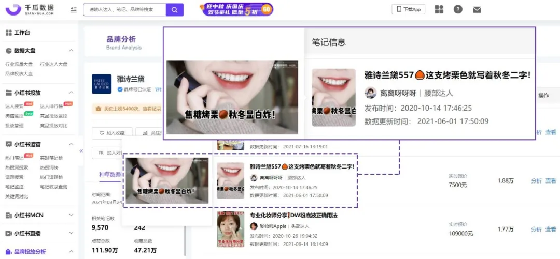Open 投放管理 in the sidebar
Image resolution: width=560 pixels, height=259 pixels.
tap(15, 126)
